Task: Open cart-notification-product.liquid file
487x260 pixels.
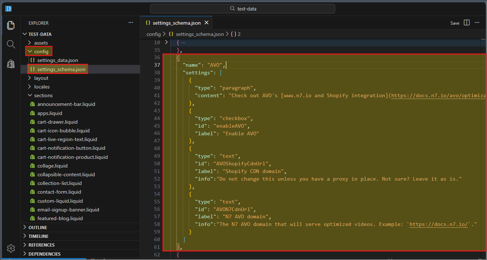Action: [x=80, y=157]
